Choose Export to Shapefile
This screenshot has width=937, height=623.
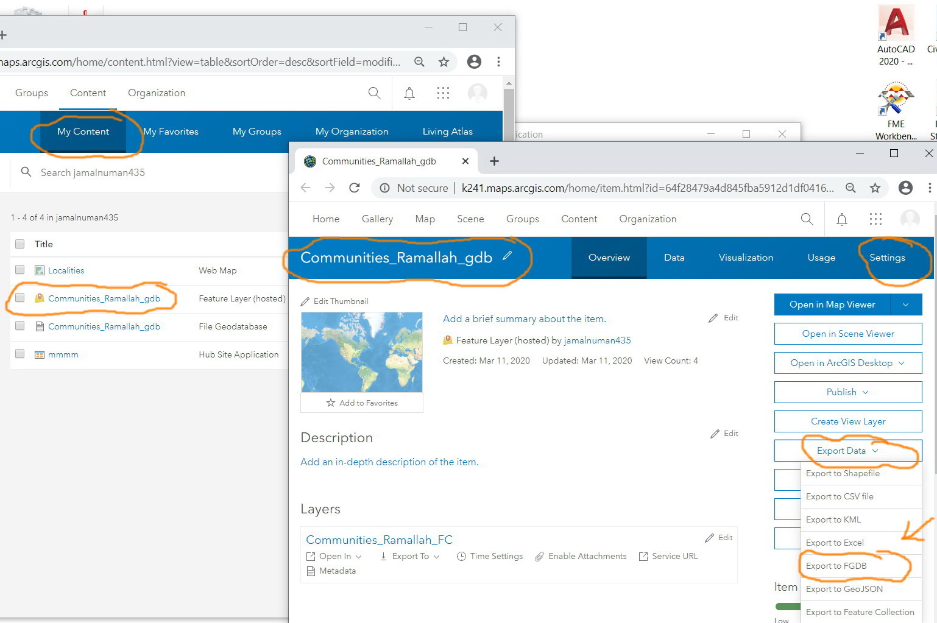[x=861, y=473]
